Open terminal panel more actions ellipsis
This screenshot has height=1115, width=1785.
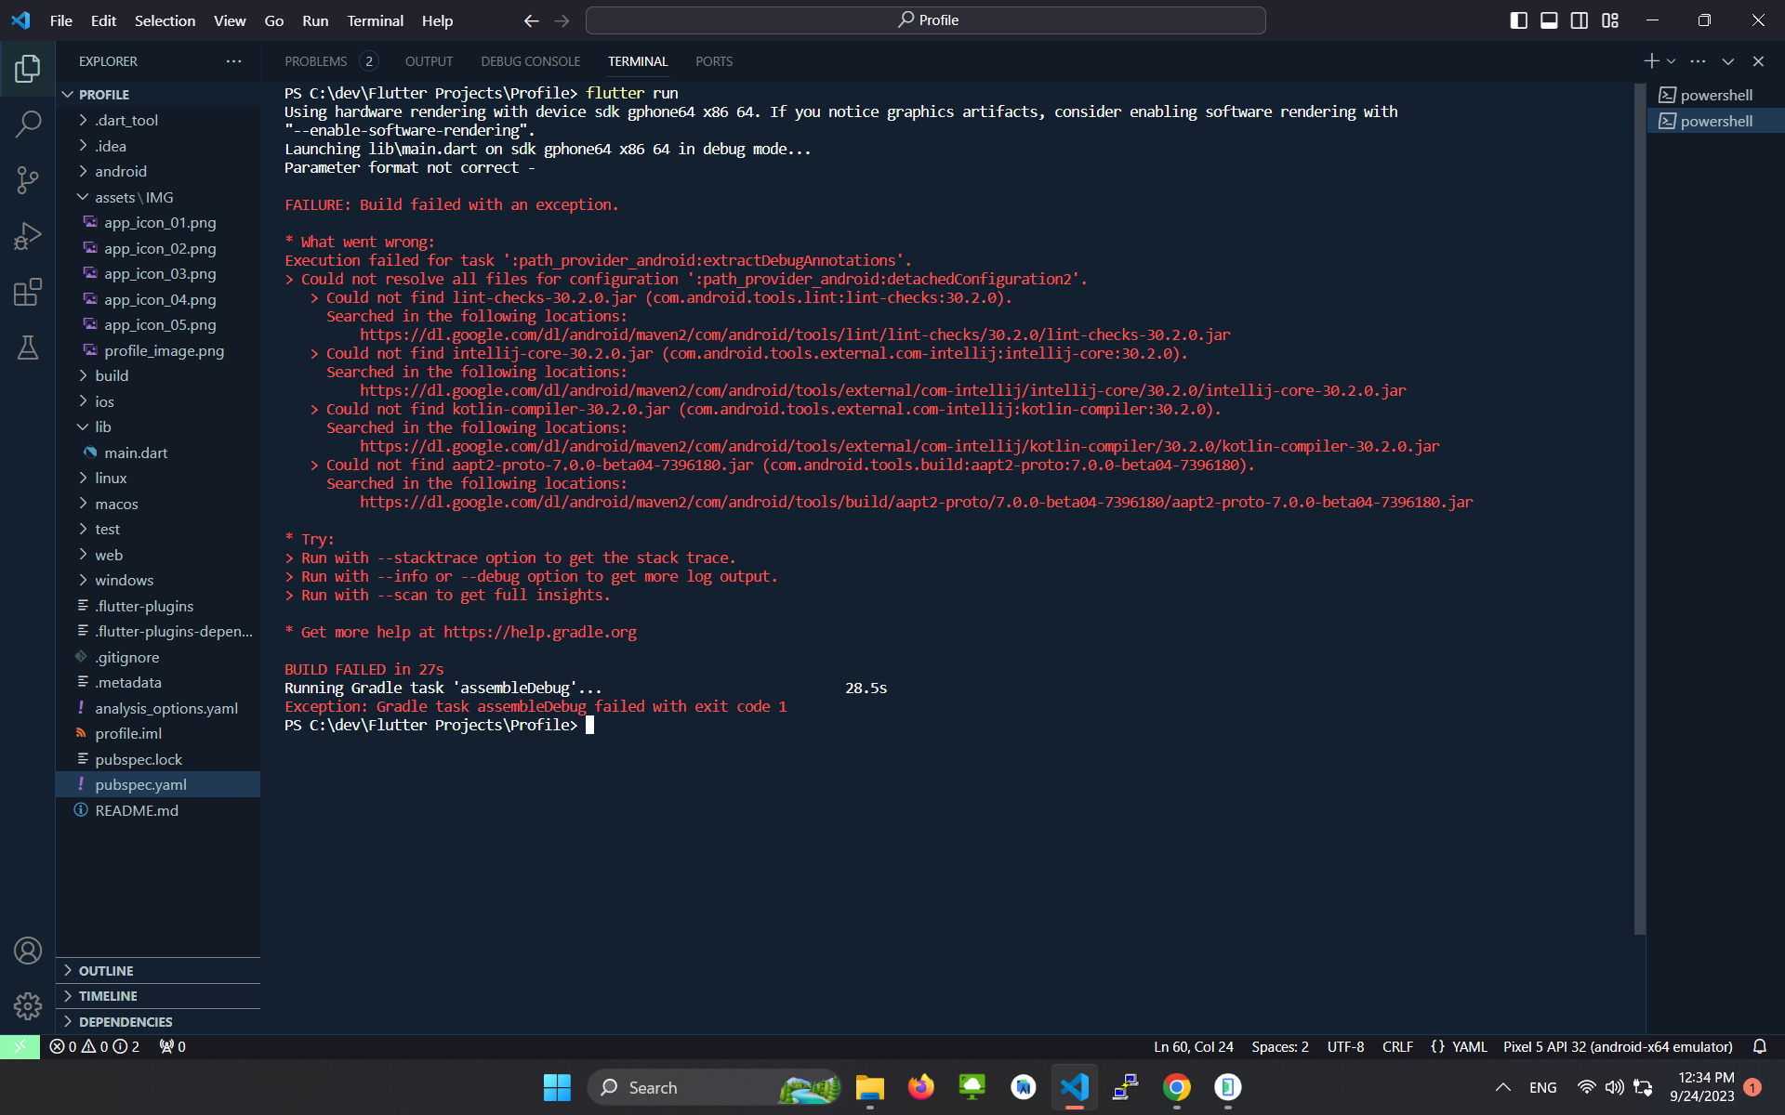(1699, 61)
